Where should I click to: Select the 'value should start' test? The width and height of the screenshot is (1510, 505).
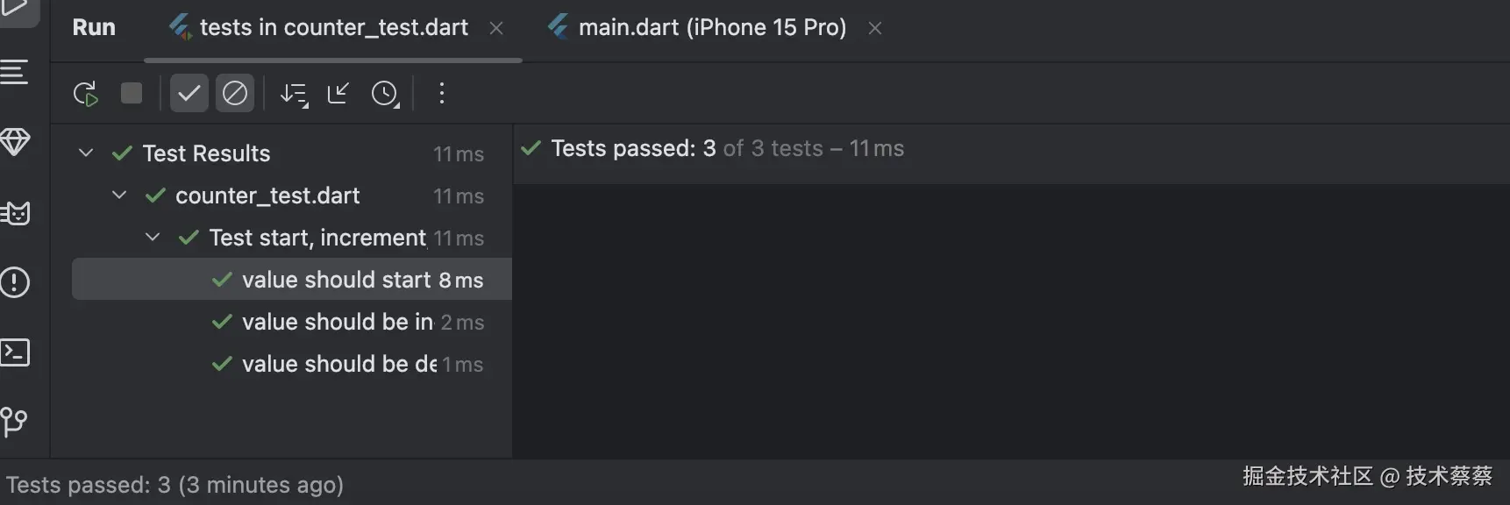pyautogui.click(x=336, y=280)
